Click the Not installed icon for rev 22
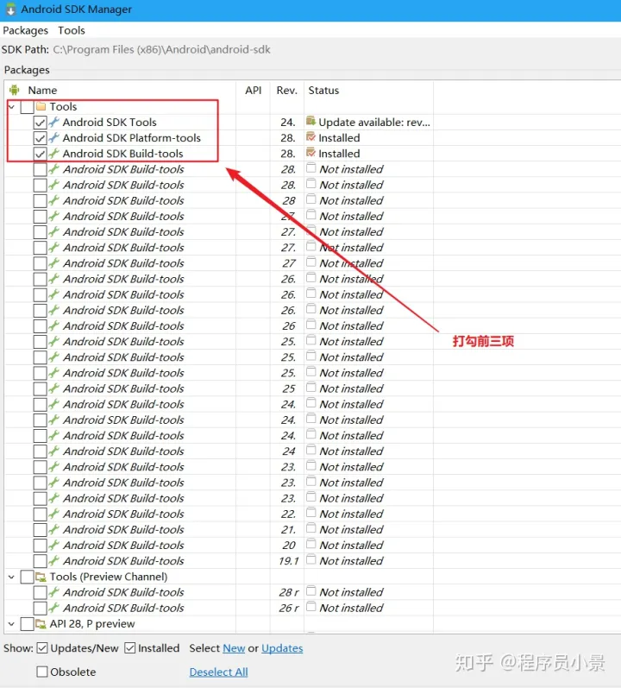The height and width of the screenshot is (688, 621). pos(311,513)
